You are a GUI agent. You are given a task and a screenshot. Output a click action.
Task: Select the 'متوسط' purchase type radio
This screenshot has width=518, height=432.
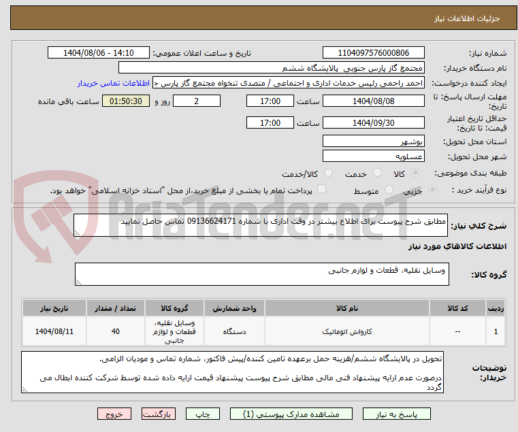[389, 190]
